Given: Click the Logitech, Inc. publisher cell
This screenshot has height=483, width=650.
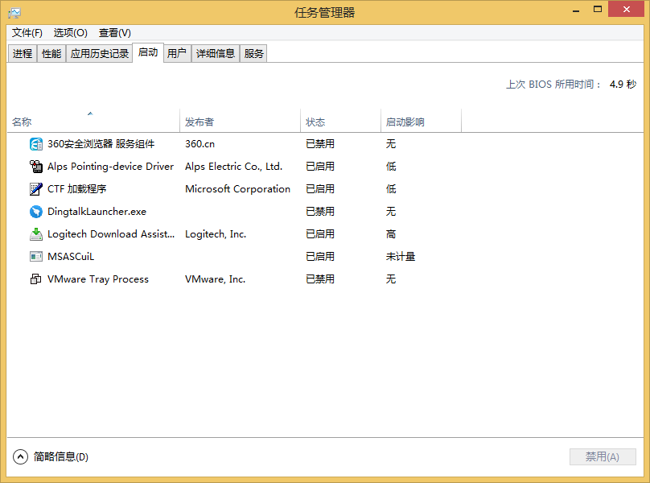Looking at the screenshot, I should click(216, 234).
